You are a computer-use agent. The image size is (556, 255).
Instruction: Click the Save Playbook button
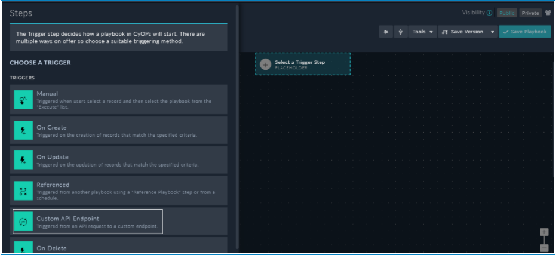click(x=524, y=32)
